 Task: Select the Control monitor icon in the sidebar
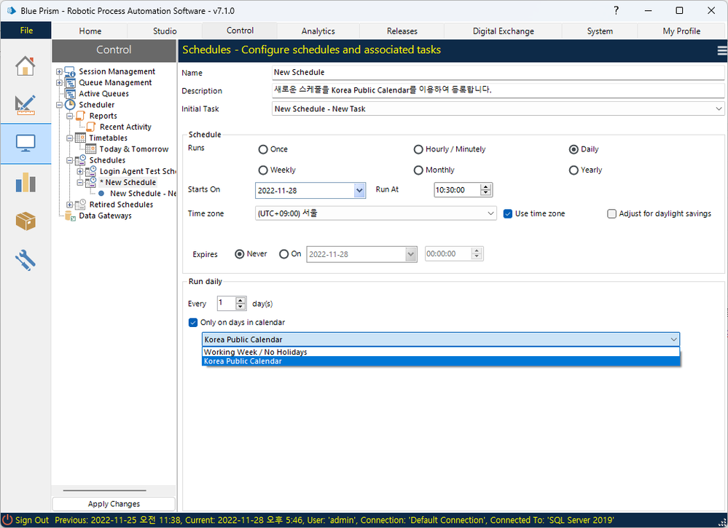coord(26,143)
